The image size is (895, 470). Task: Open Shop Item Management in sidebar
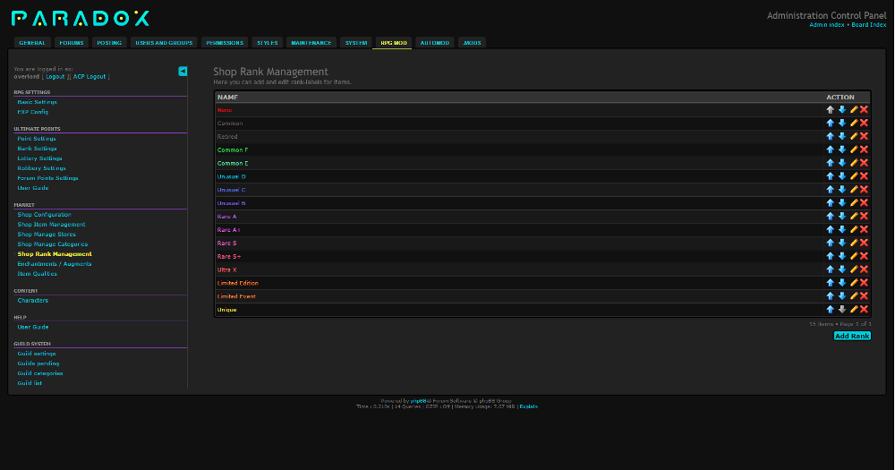tap(52, 225)
